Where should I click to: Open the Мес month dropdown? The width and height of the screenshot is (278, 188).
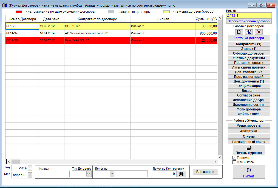[30, 175]
